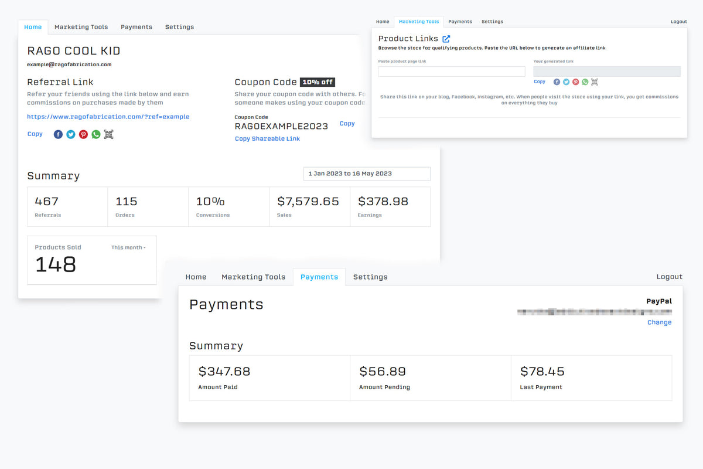703x469 pixels.
Task: Share the referral link on Facebook
Action: pos(58,134)
